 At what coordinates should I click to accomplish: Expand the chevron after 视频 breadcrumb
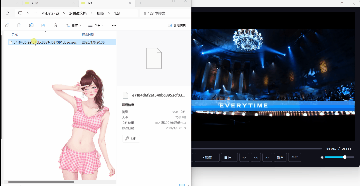pyautogui.click(x=109, y=13)
